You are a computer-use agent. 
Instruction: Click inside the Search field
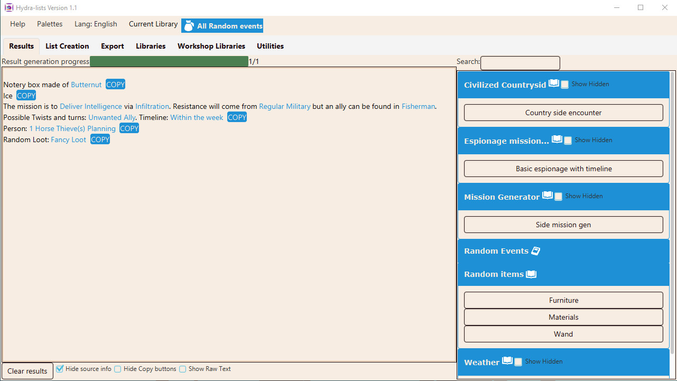coord(520,63)
